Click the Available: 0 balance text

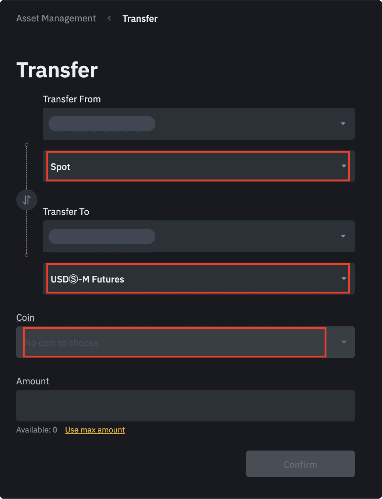36,430
